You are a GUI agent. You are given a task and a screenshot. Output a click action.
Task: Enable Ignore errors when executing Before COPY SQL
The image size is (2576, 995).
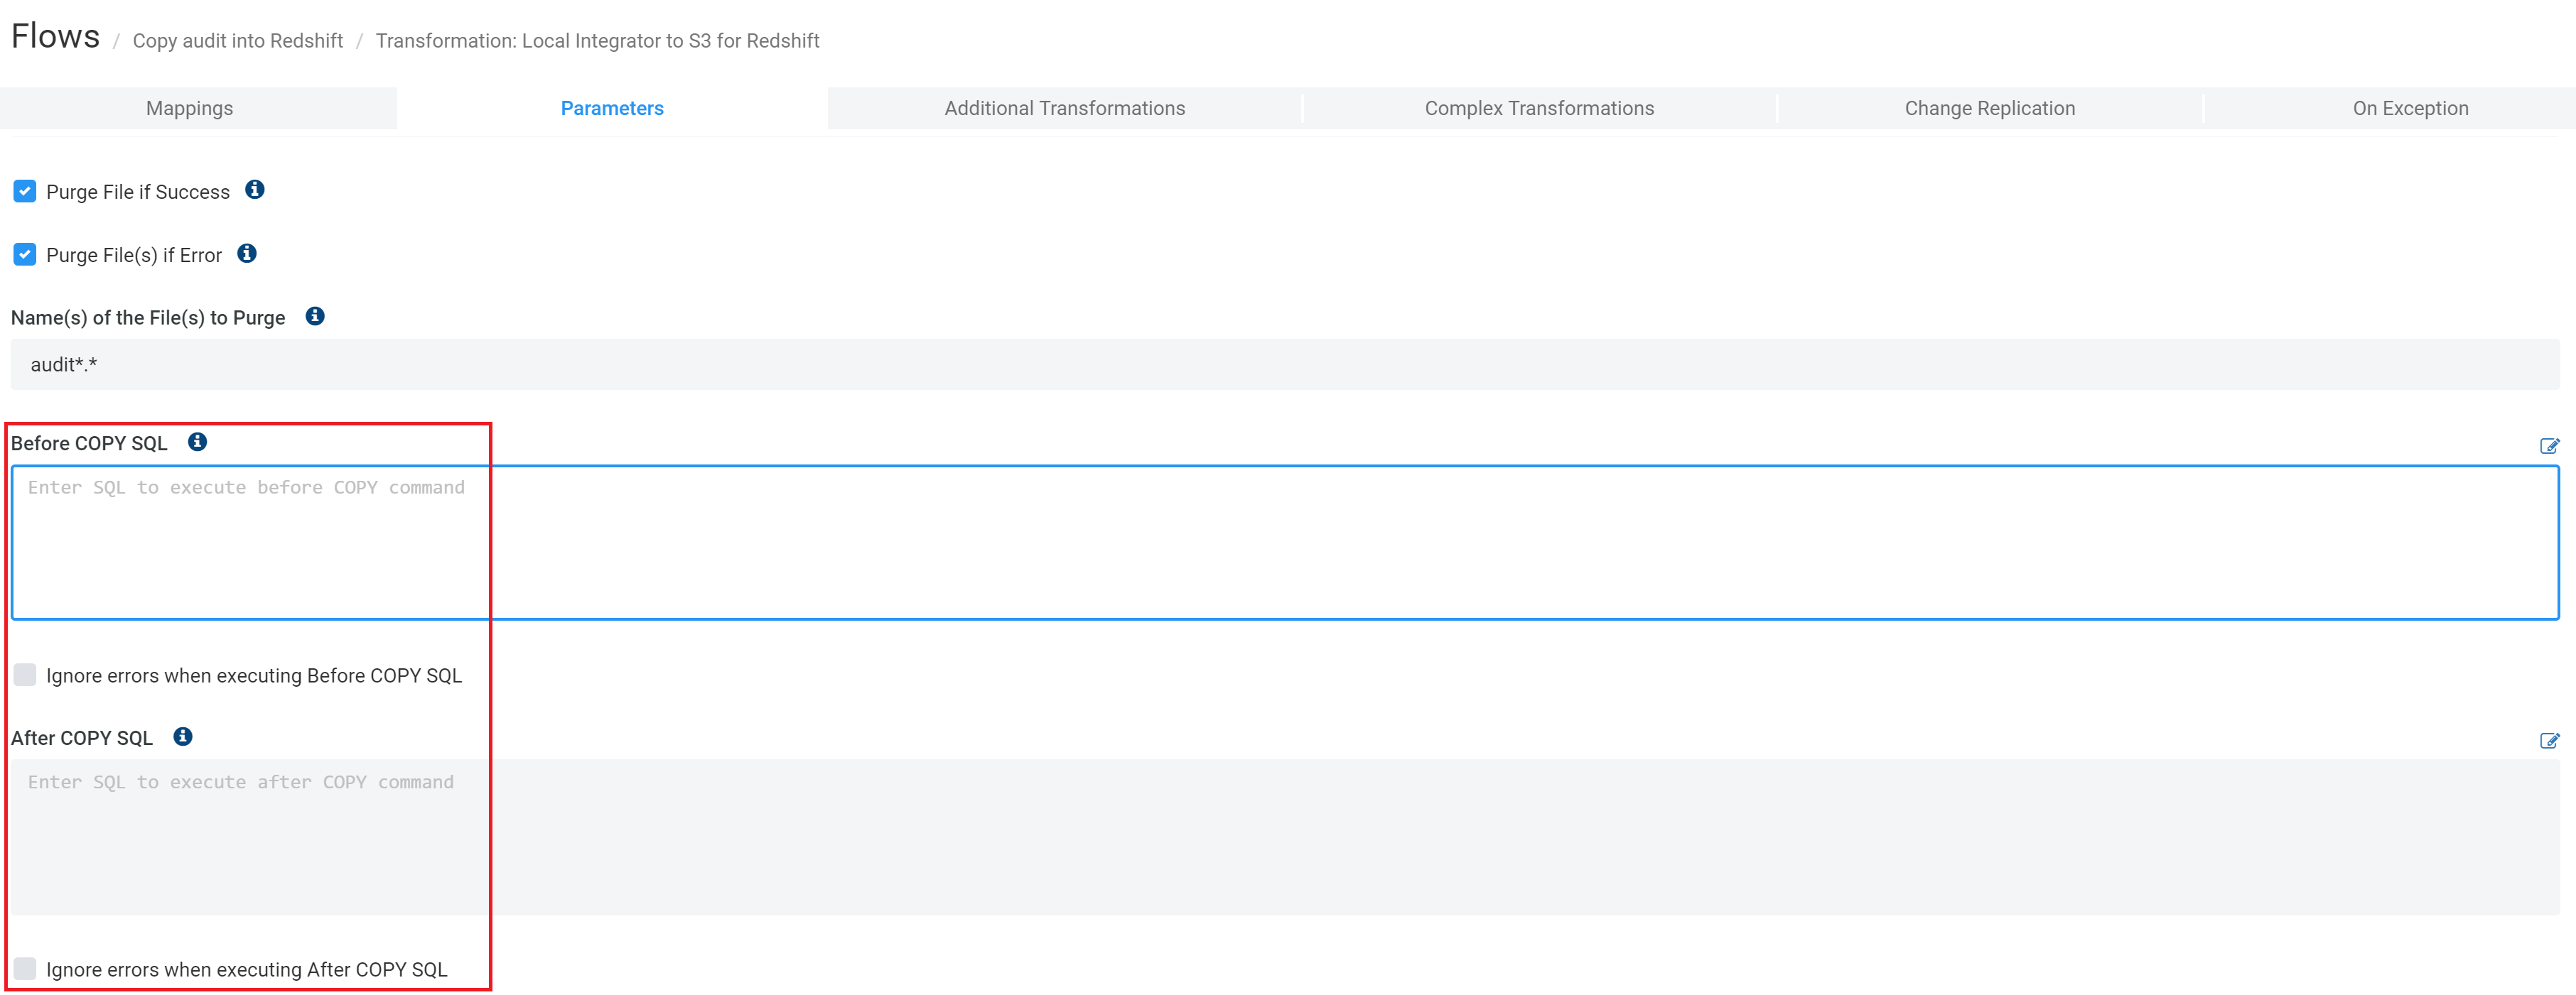coord(24,674)
